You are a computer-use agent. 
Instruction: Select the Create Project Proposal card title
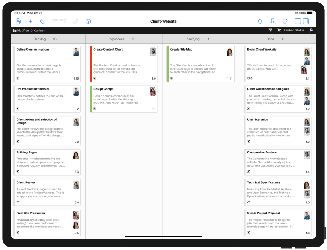[264, 213]
